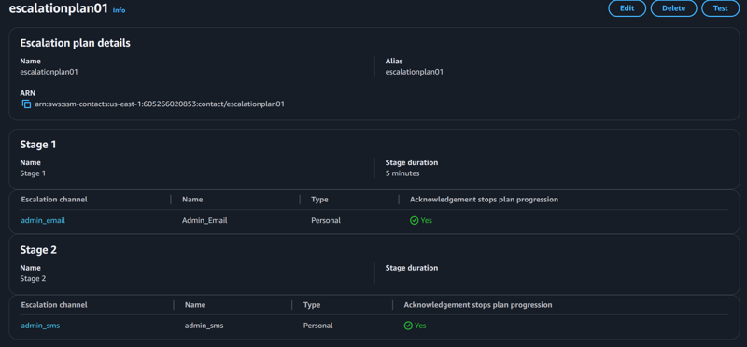747x347 pixels.
Task: Click the Escalation plan details heading
Action: point(76,43)
